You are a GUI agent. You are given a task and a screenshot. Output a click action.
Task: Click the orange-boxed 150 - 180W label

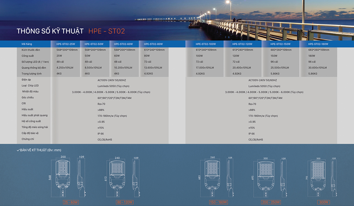pyautogui.click(x=219, y=202)
